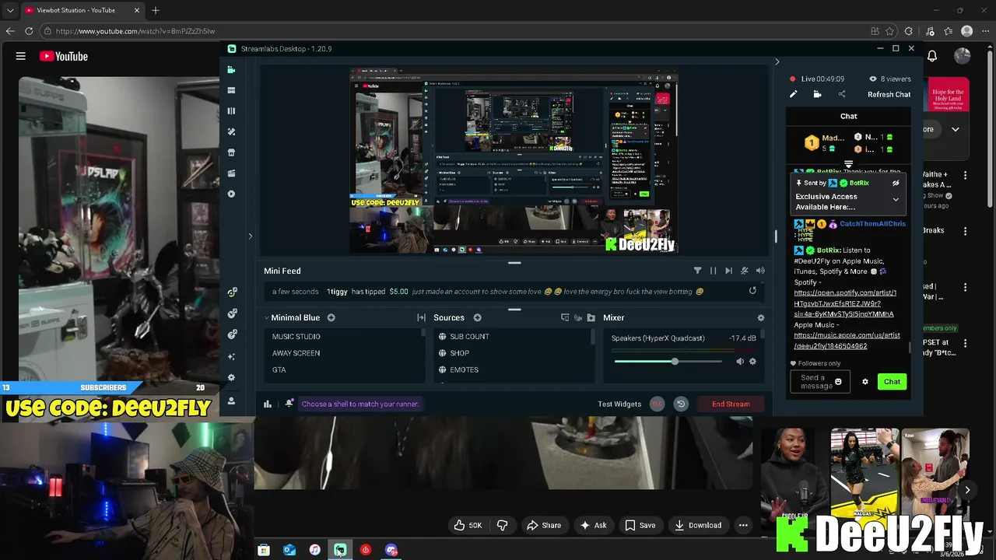Like the YouTube video (50K)
Screen dimensions: 996x560
(468, 525)
